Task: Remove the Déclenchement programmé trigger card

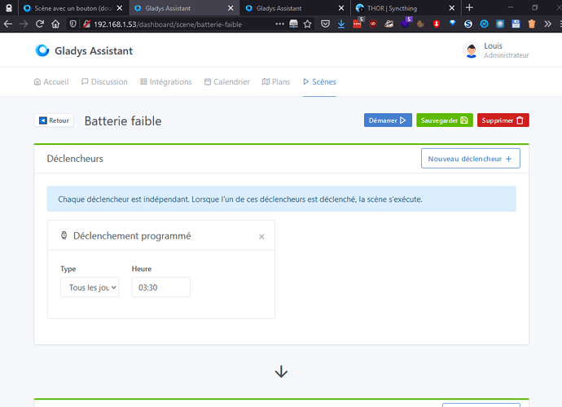Action: pyautogui.click(x=261, y=236)
